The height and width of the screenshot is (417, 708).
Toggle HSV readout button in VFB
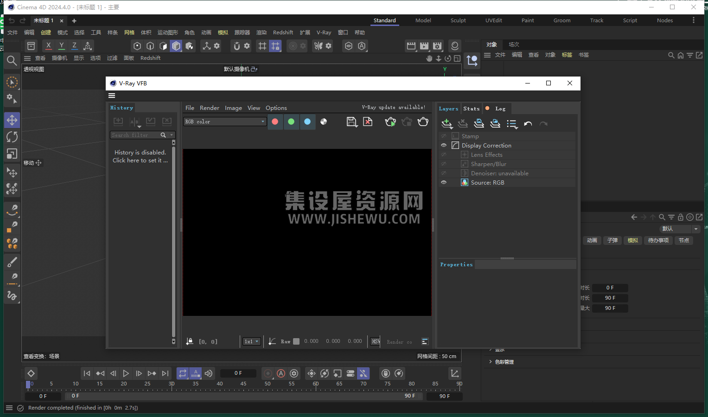[x=376, y=341]
